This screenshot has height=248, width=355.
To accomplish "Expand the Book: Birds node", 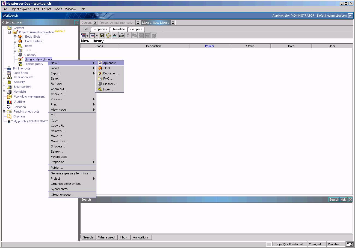I will [x=15, y=37].
